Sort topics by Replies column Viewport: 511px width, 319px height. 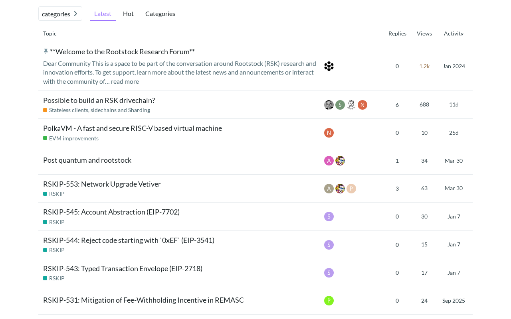pyautogui.click(x=397, y=33)
